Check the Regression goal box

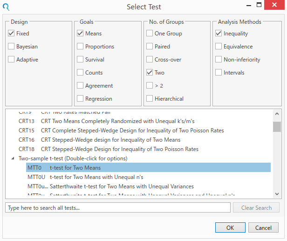81,99
